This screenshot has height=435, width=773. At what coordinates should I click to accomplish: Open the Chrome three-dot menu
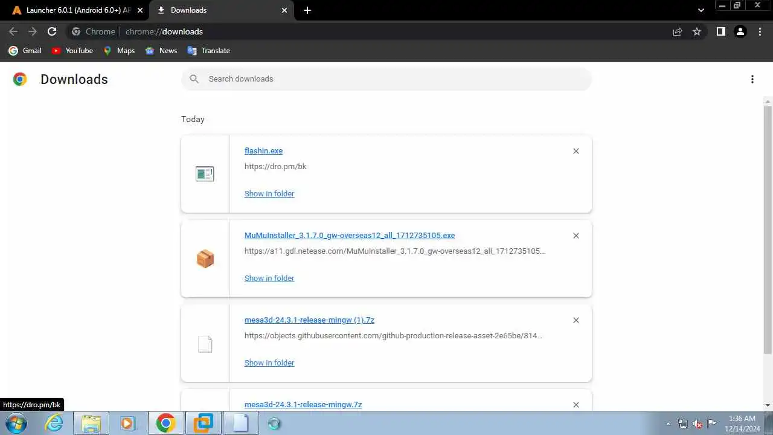pyautogui.click(x=760, y=31)
